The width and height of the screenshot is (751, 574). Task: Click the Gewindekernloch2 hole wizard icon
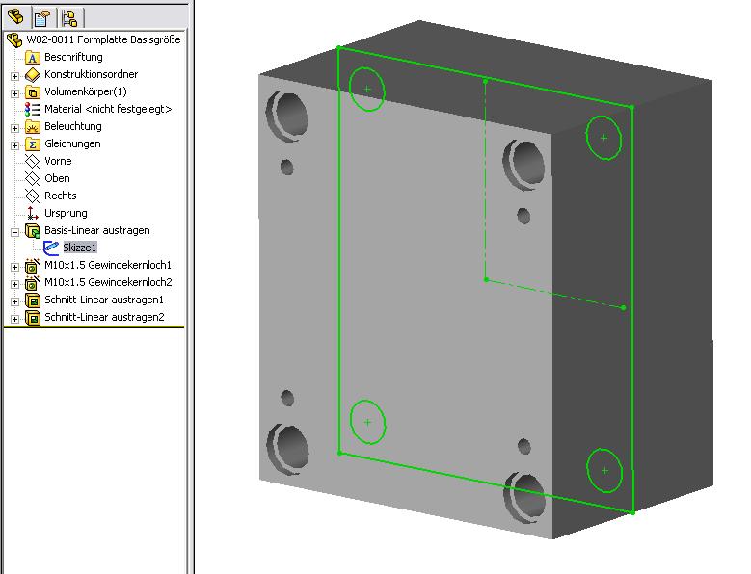[x=32, y=283]
